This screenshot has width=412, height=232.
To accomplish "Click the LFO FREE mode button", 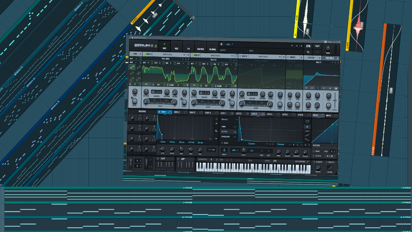I will [x=229, y=126].
